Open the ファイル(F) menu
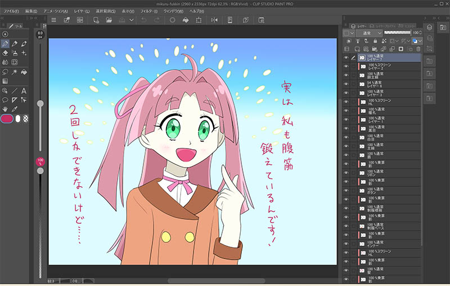Viewport: 450px width, 286px height. [x=11, y=11]
